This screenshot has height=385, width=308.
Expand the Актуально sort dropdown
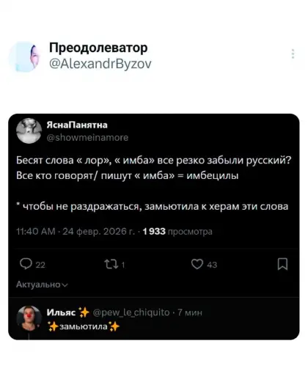click(42, 285)
